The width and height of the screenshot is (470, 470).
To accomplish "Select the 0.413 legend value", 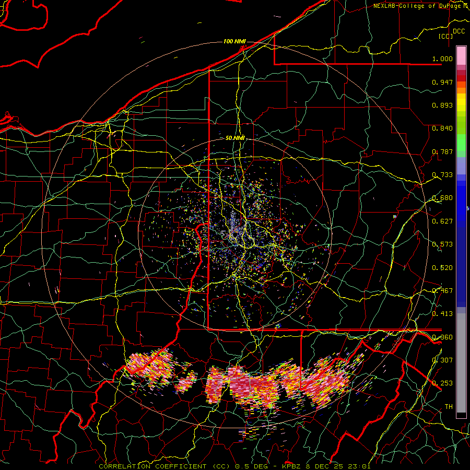I will [x=442, y=314].
